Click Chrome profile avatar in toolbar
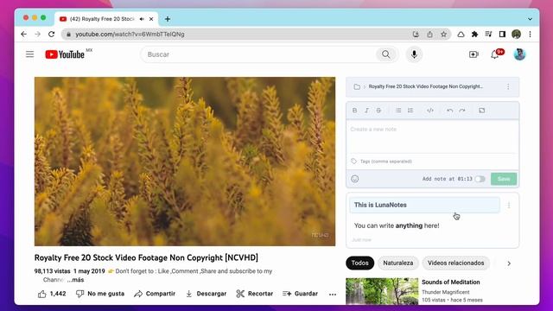553x311 pixels. pos(517,35)
